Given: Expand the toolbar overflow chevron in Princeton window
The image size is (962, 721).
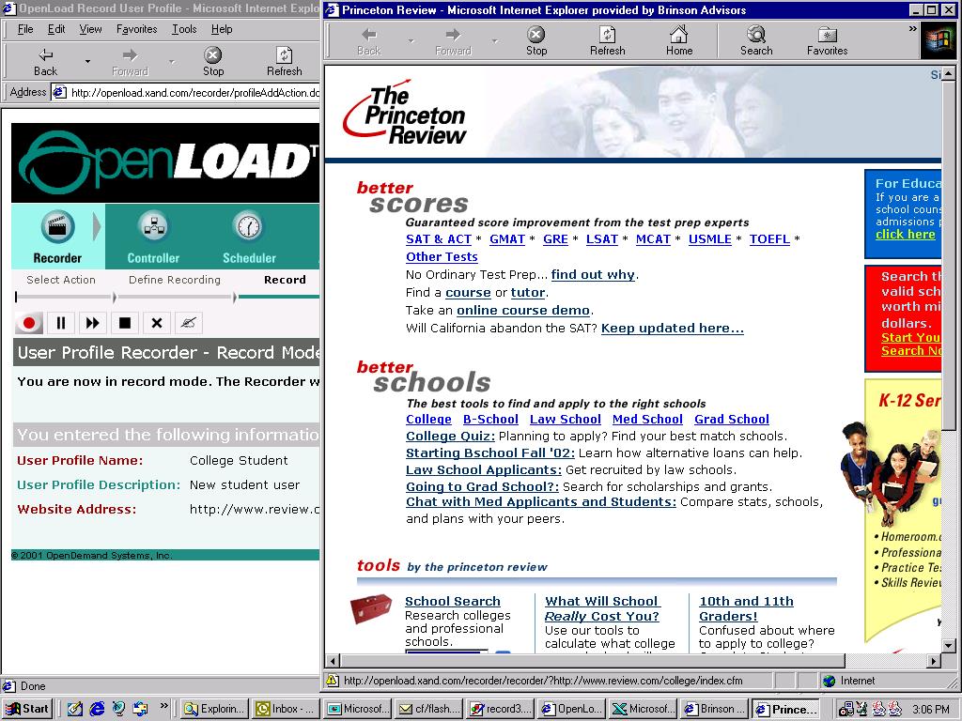Looking at the screenshot, I should (x=912, y=29).
